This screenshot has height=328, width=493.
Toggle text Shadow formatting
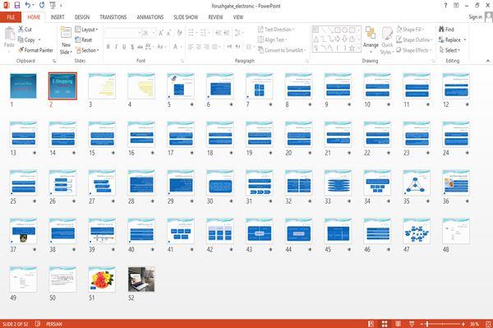(132, 47)
